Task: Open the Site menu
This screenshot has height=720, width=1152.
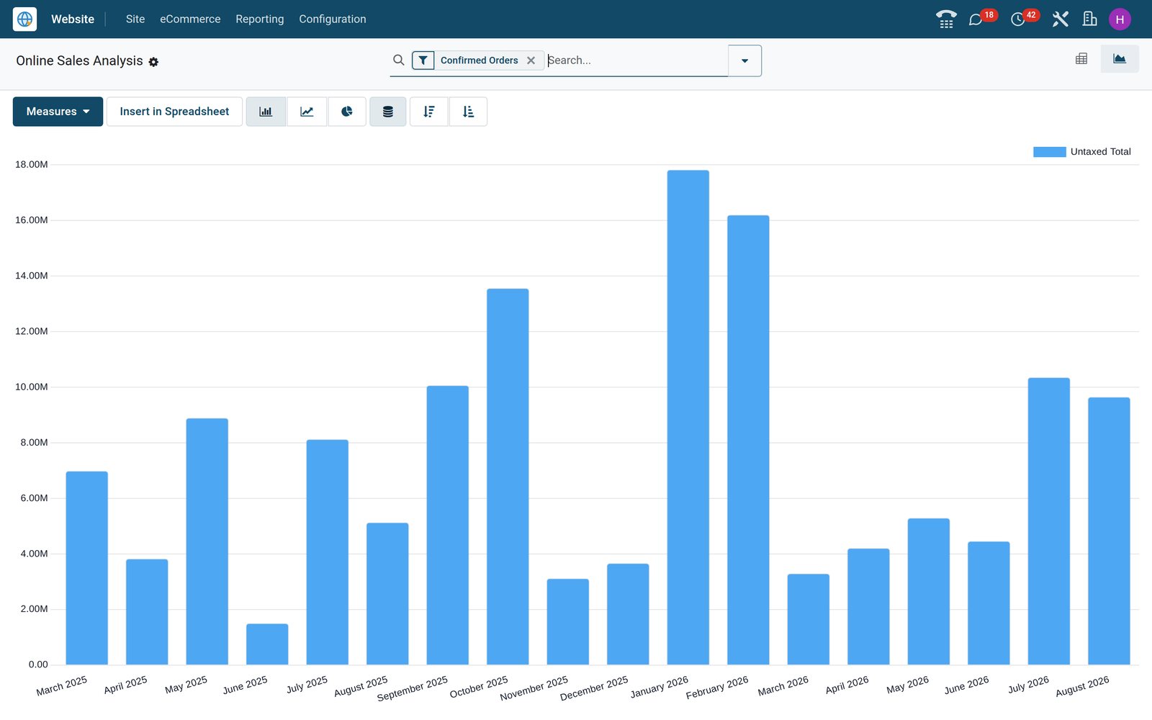Action: (x=135, y=19)
